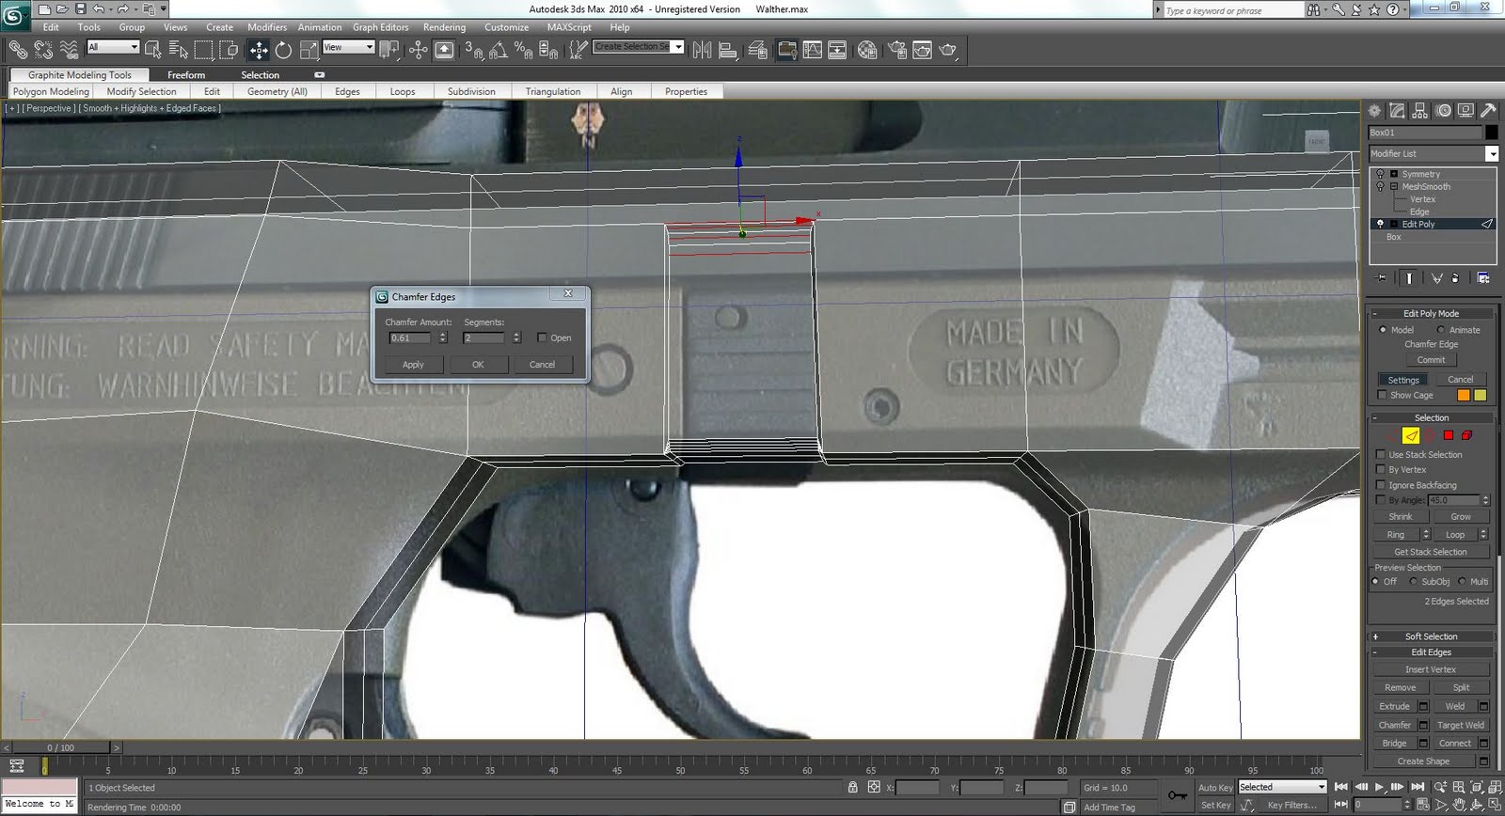The image size is (1505, 816).
Task: Open the Select by Name list
Action: [178, 50]
